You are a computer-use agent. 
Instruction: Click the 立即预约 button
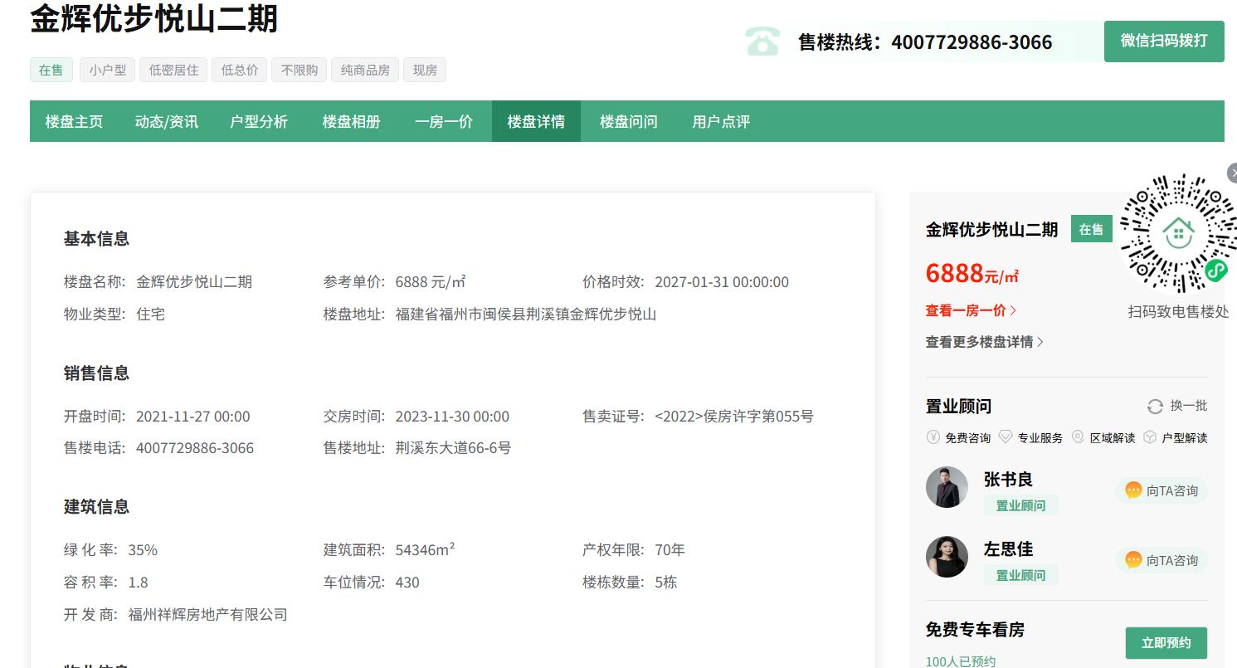(x=1166, y=643)
